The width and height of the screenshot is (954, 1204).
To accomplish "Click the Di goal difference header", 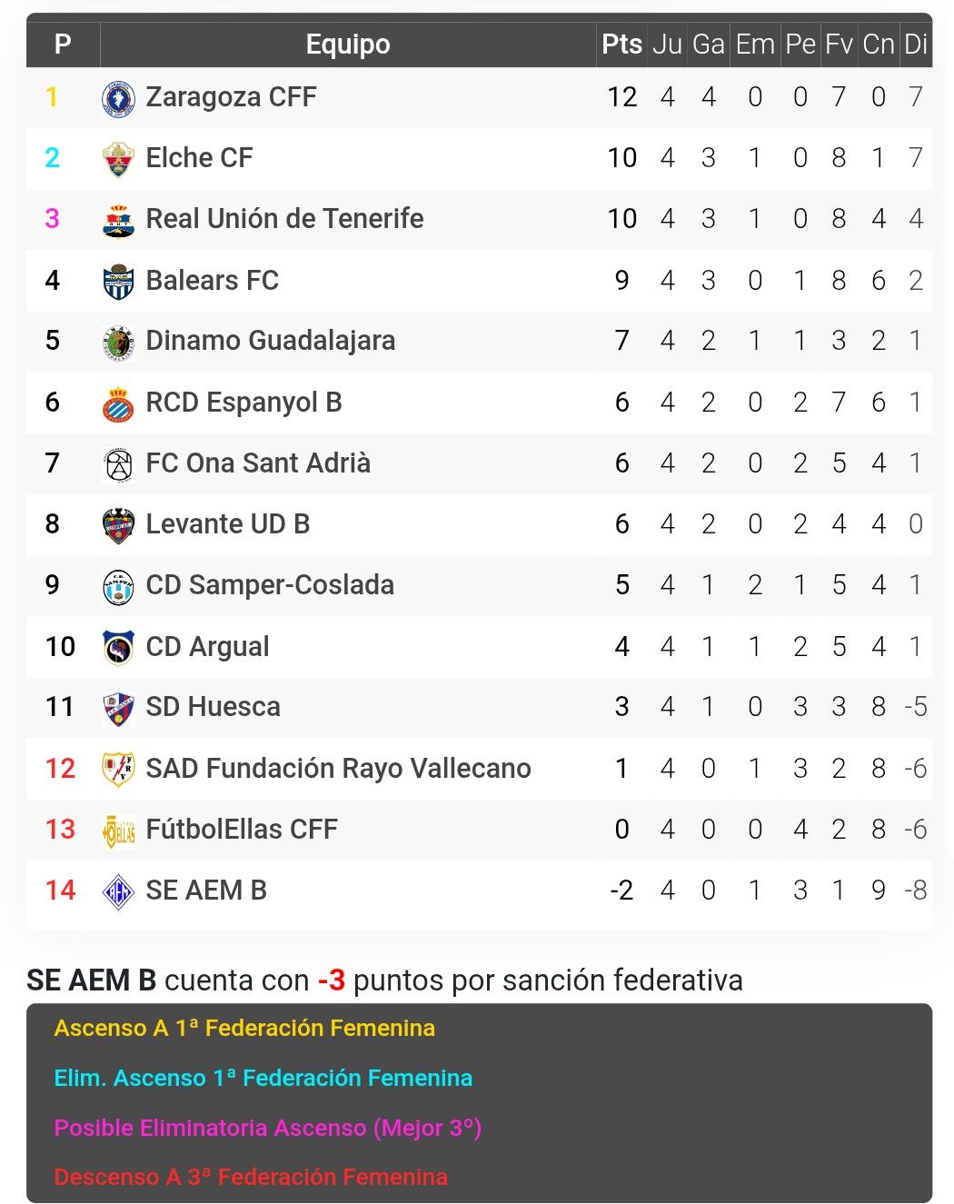I will tap(916, 44).
